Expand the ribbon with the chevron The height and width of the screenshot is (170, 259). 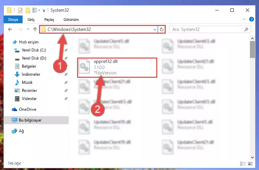(x=244, y=19)
